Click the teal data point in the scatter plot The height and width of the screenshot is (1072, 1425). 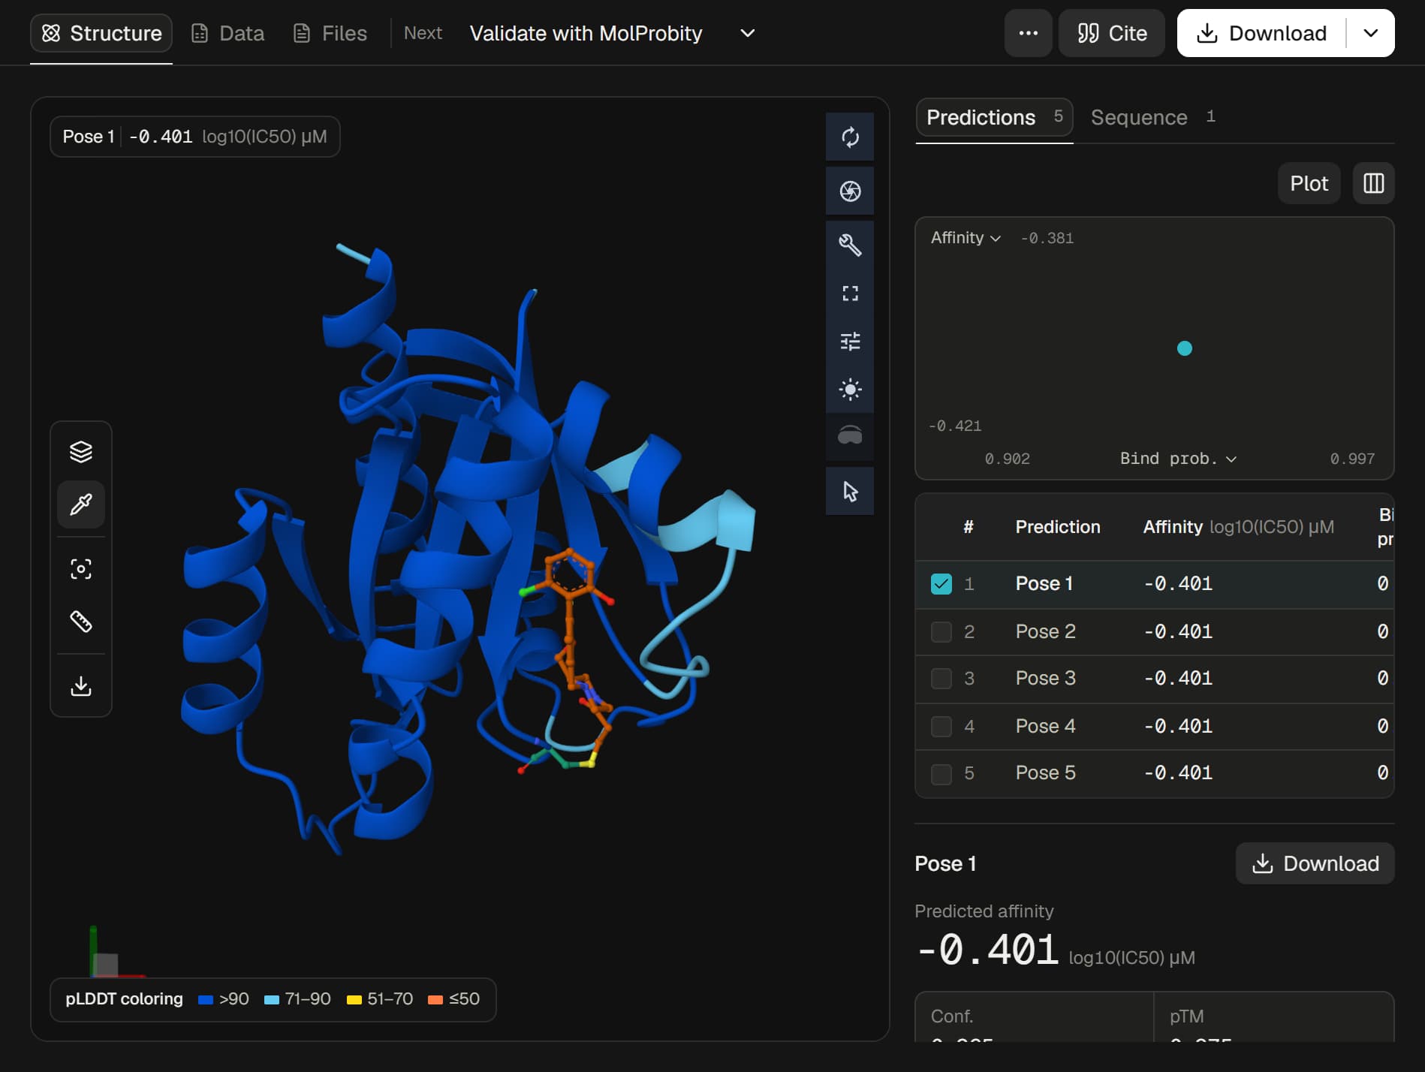pos(1185,348)
